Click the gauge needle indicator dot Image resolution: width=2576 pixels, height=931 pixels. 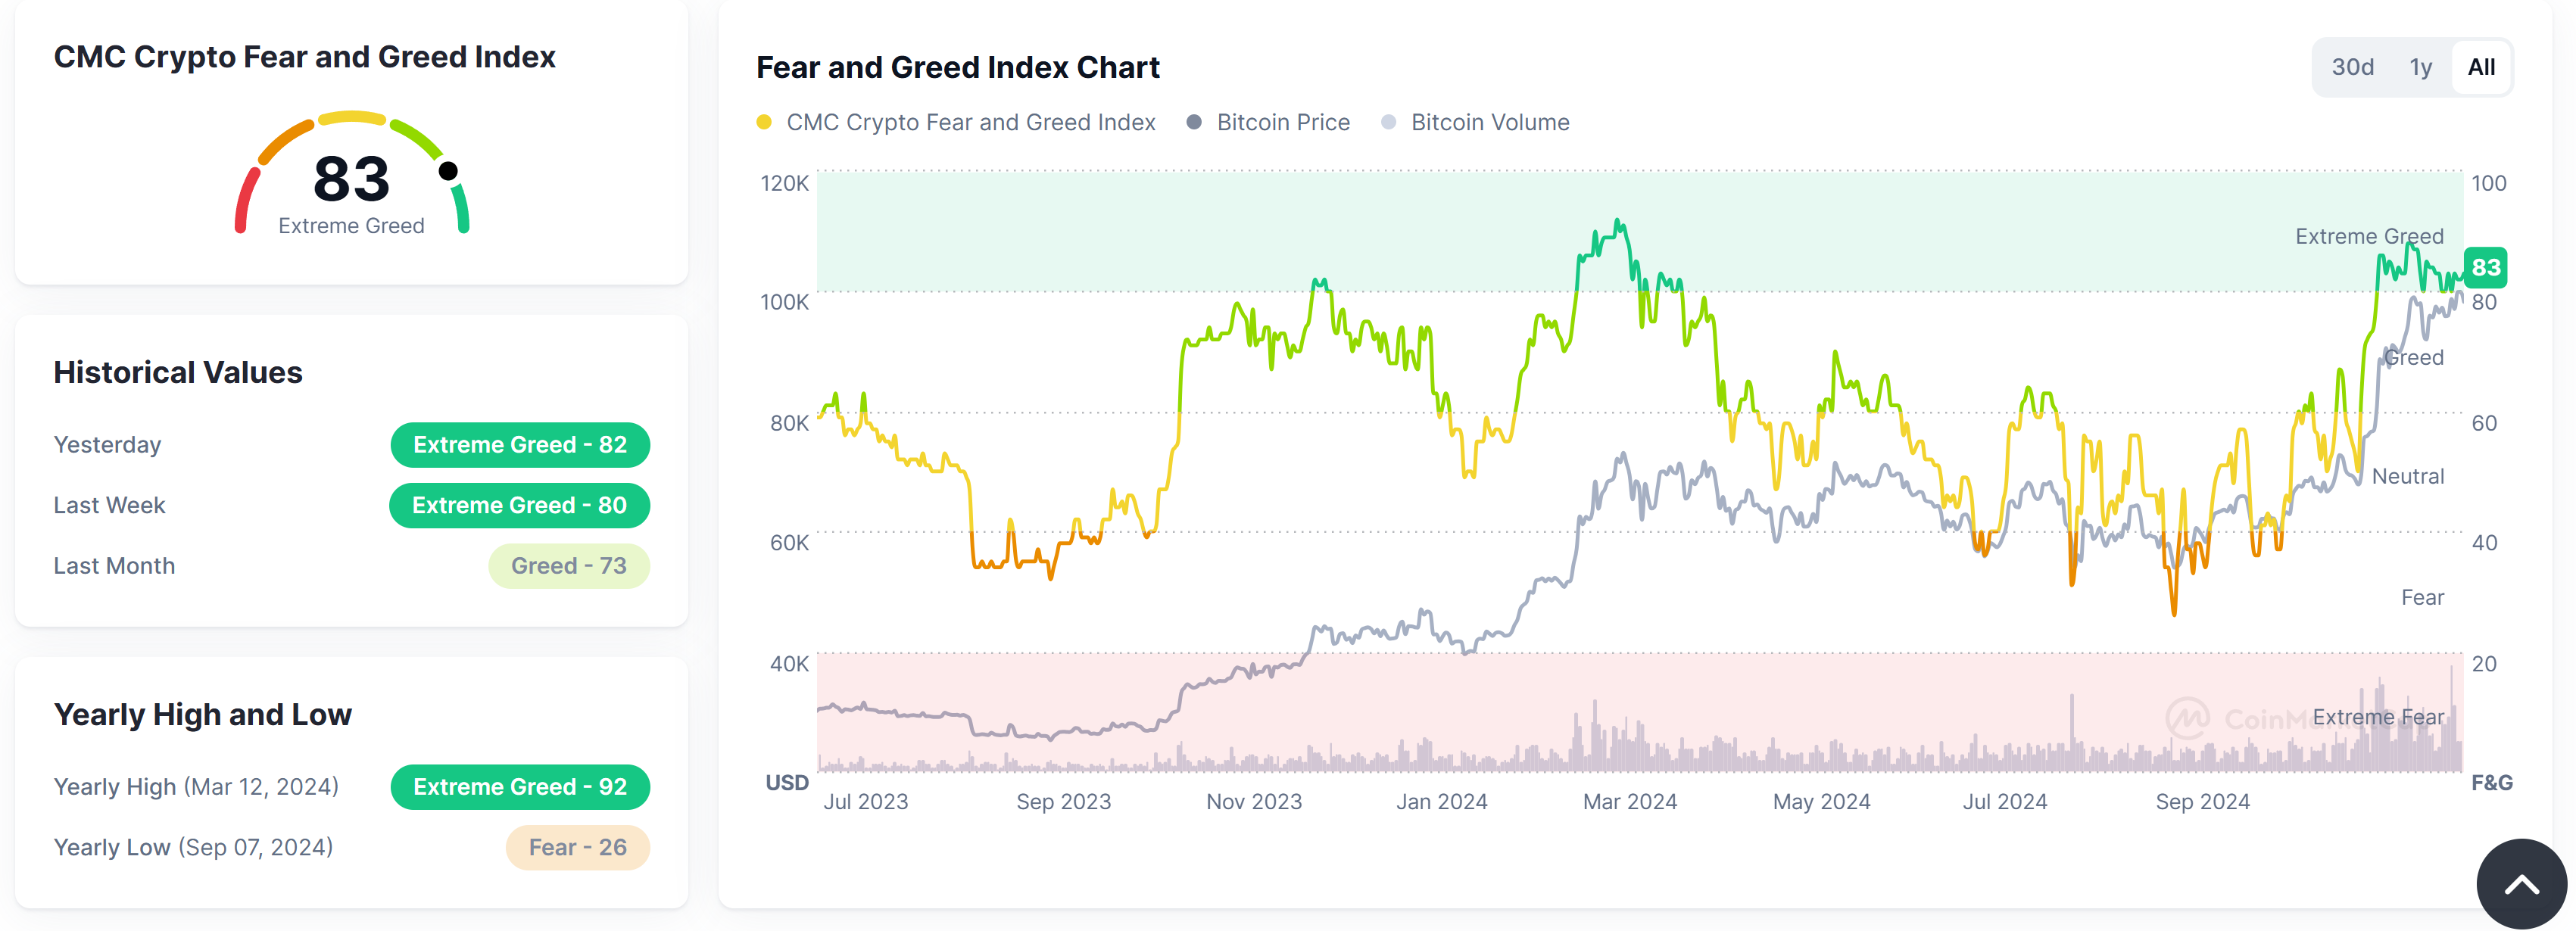449,172
